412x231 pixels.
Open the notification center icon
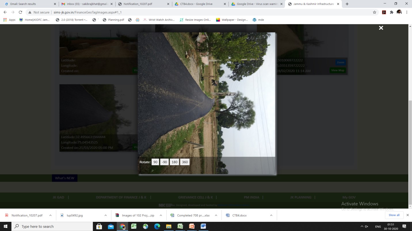[x=404, y=226]
